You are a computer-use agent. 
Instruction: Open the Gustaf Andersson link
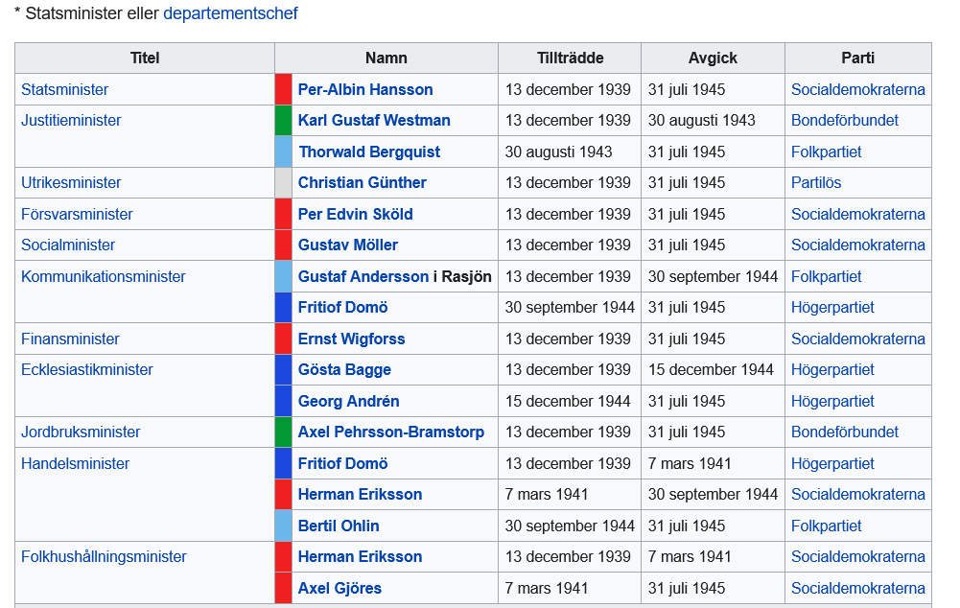point(363,277)
